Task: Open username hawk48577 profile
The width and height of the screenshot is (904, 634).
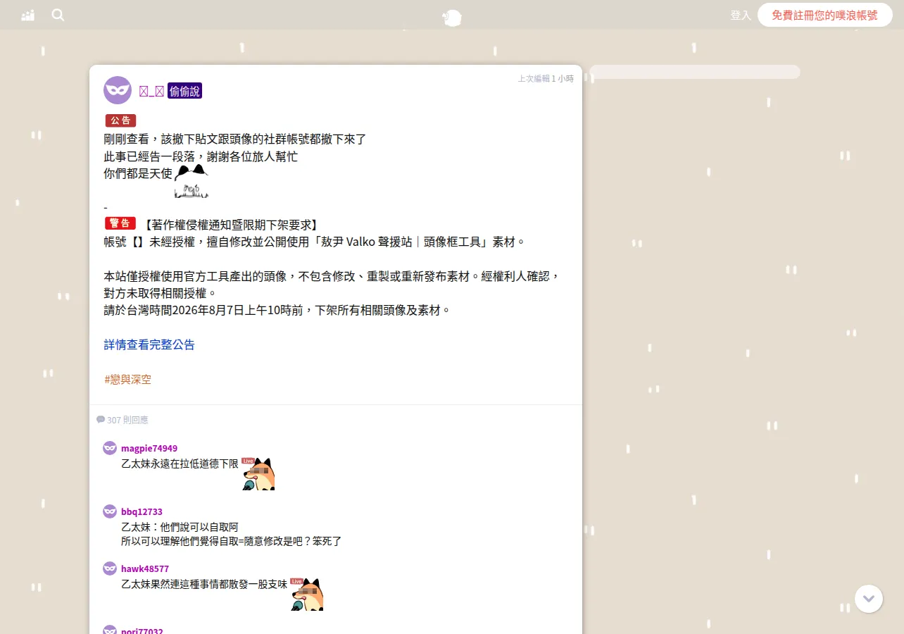Action: [145, 568]
